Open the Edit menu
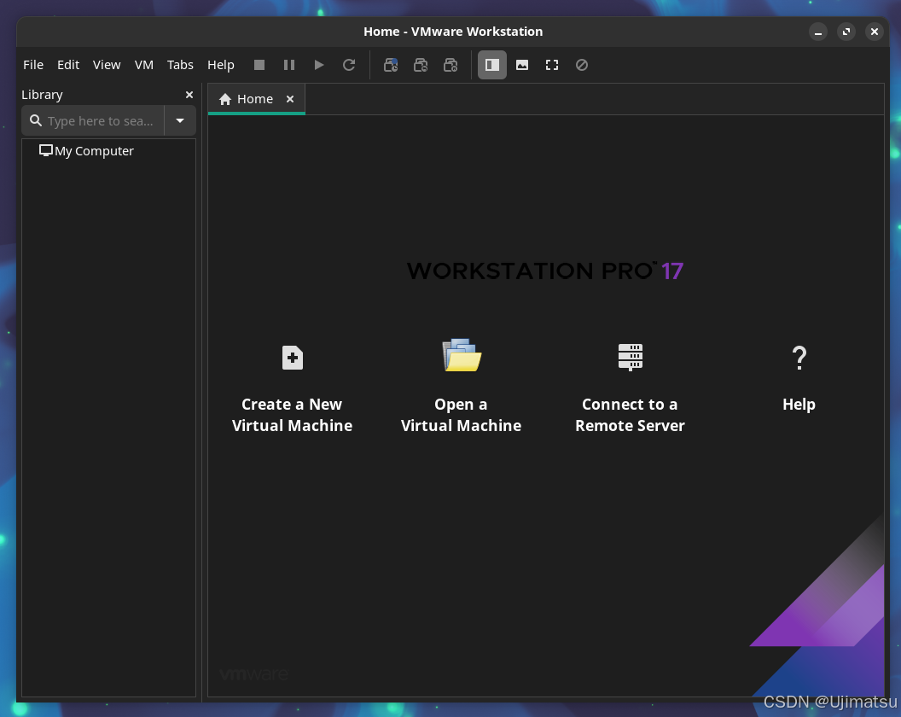The height and width of the screenshot is (717, 901). (67, 65)
